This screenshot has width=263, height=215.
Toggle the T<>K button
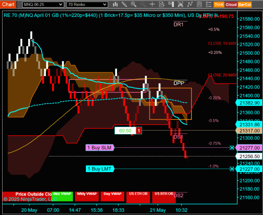pos(219,5)
